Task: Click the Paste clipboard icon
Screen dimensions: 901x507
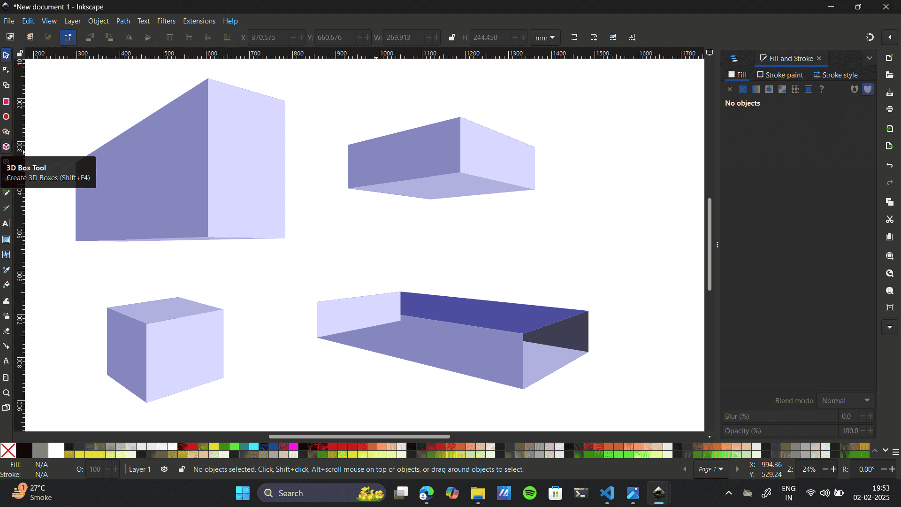Action: click(889, 237)
